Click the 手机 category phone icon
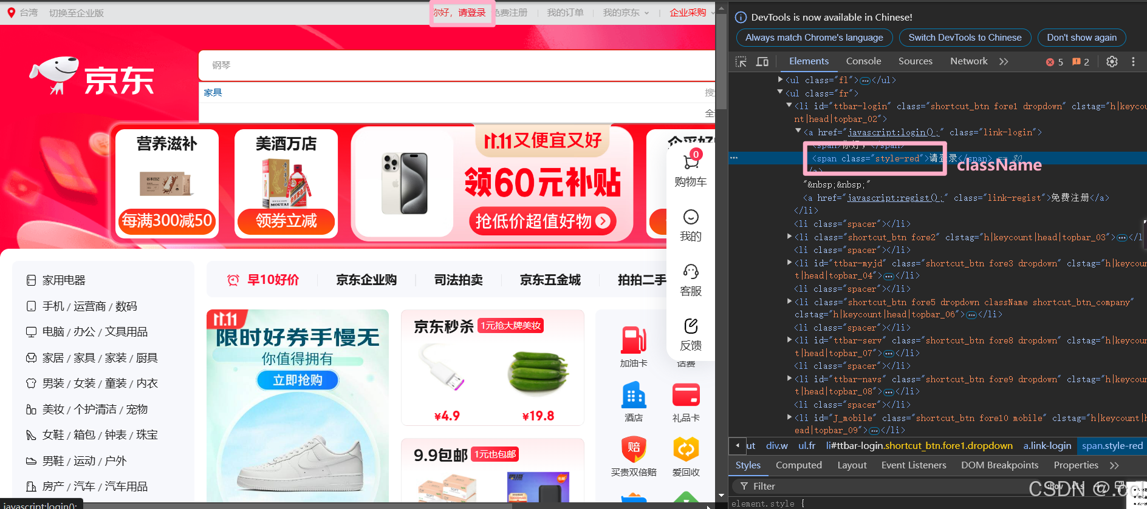 tap(31, 306)
